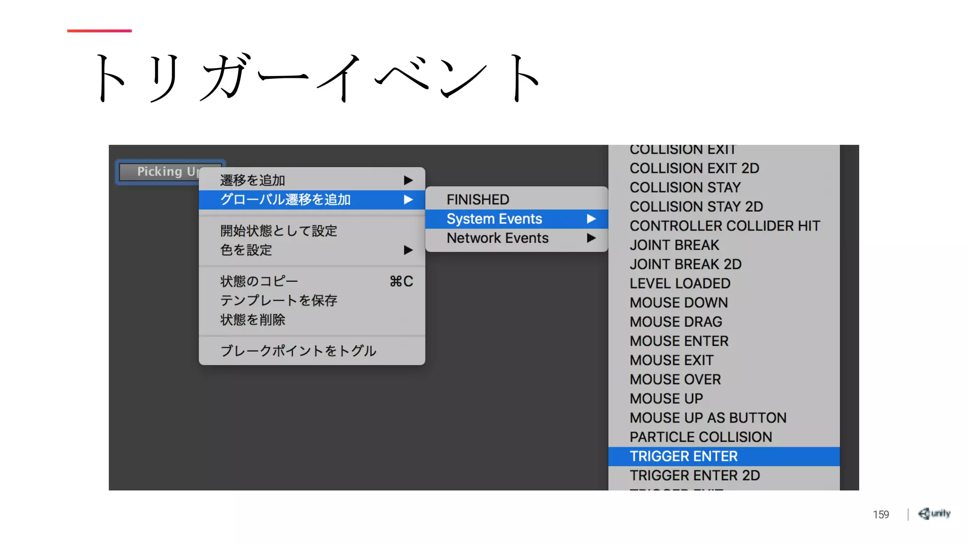This screenshot has width=968, height=544.
Task: Expand the 色を設定 submenu arrow
Action: click(408, 250)
